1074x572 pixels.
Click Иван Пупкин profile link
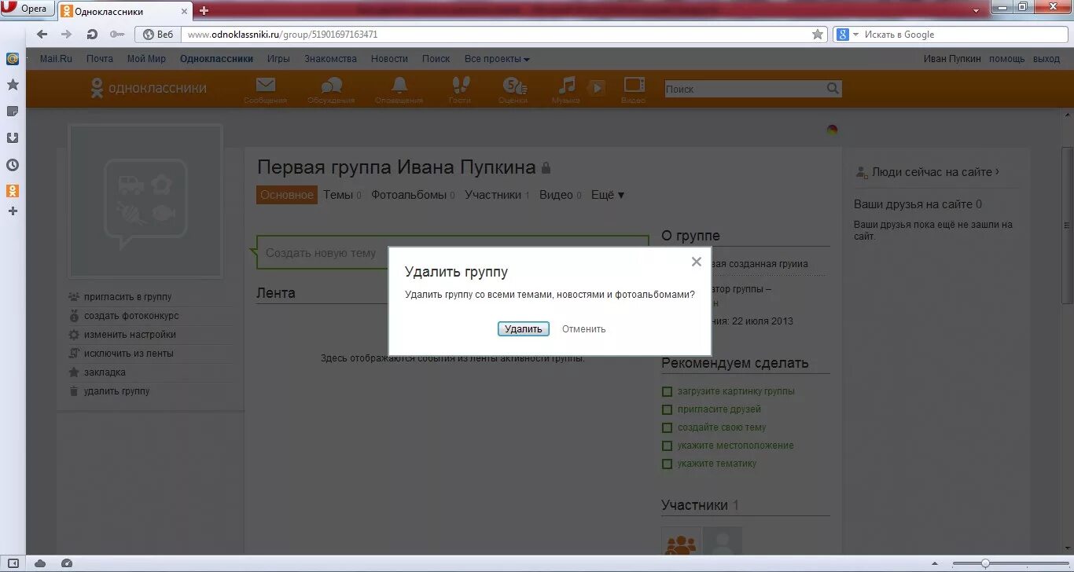952,59
